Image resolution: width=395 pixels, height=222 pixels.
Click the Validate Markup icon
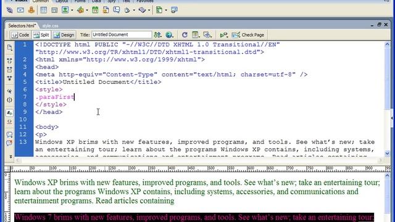point(223,35)
